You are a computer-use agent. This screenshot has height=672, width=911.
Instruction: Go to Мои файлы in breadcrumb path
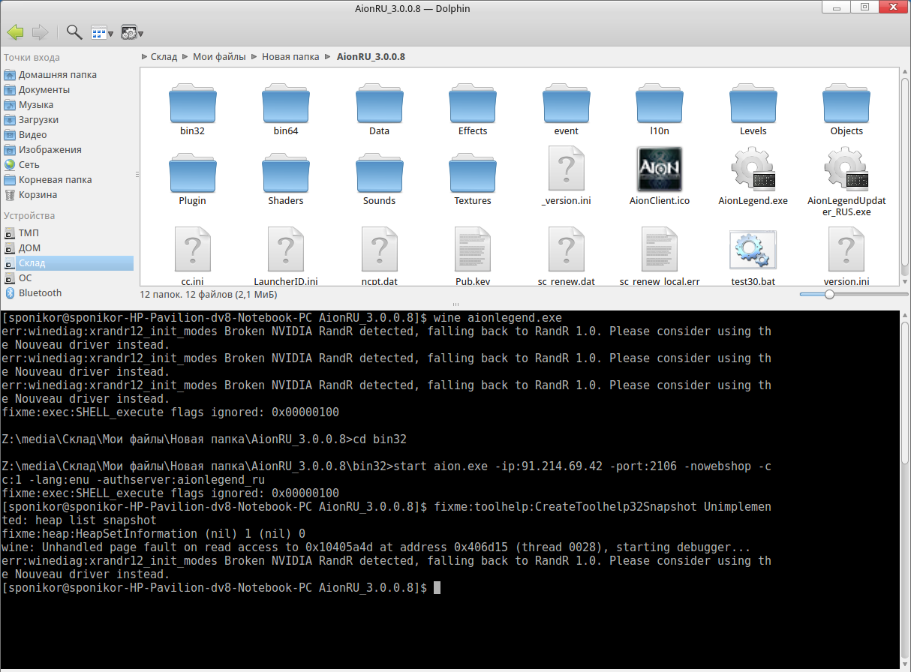(218, 57)
